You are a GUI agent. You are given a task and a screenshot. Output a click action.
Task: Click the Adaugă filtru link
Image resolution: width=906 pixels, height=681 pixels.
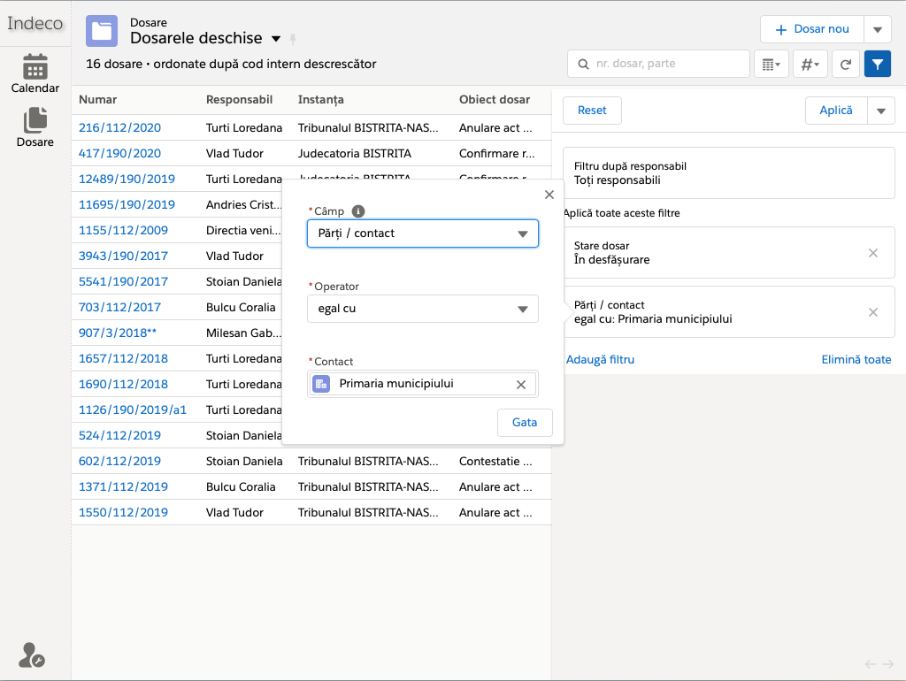click(600, 359)
